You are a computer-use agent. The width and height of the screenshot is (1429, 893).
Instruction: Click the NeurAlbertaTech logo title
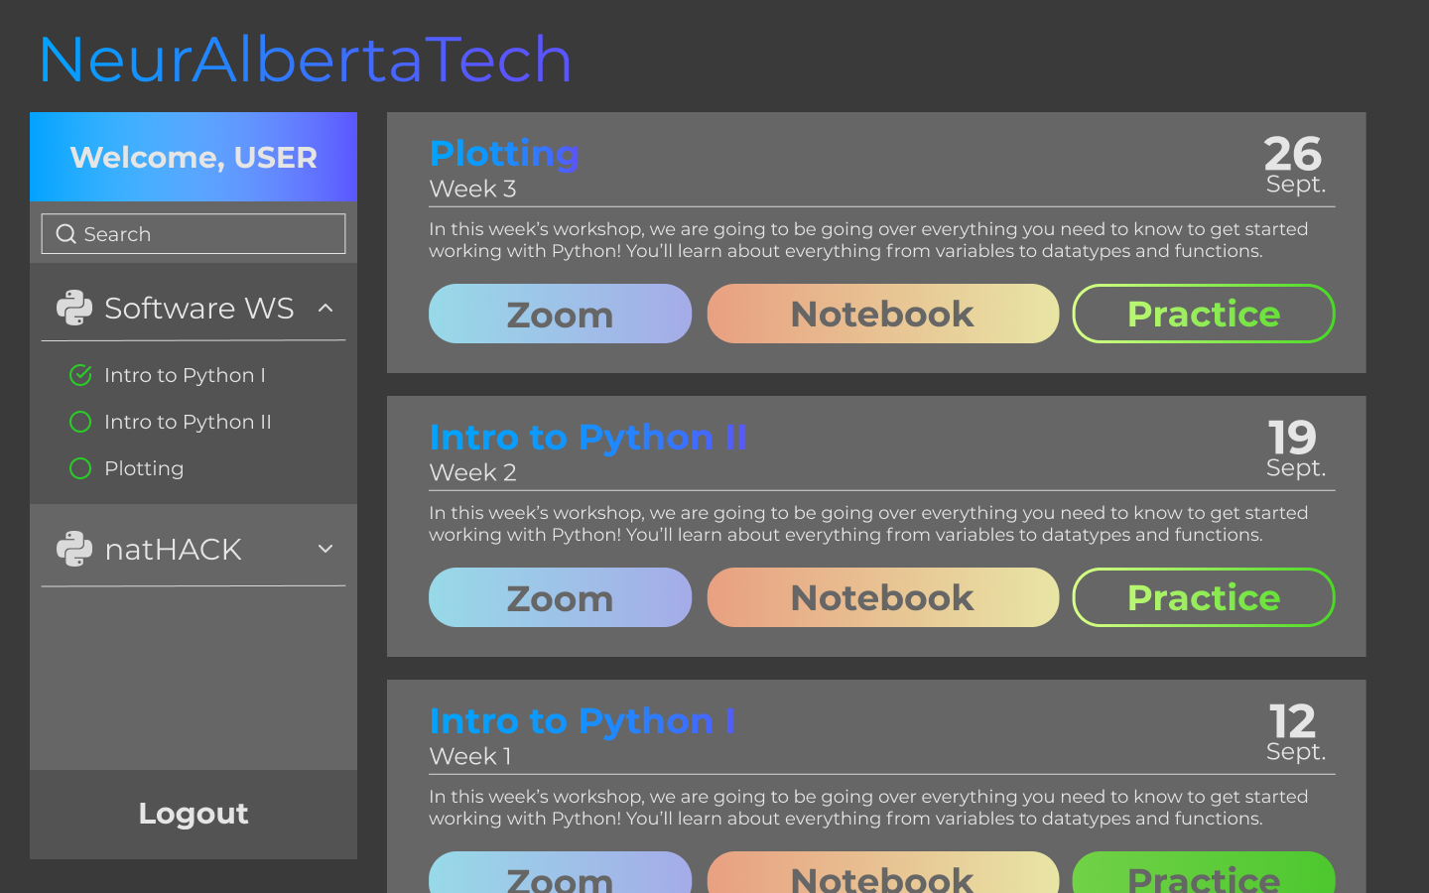point(305,60)
